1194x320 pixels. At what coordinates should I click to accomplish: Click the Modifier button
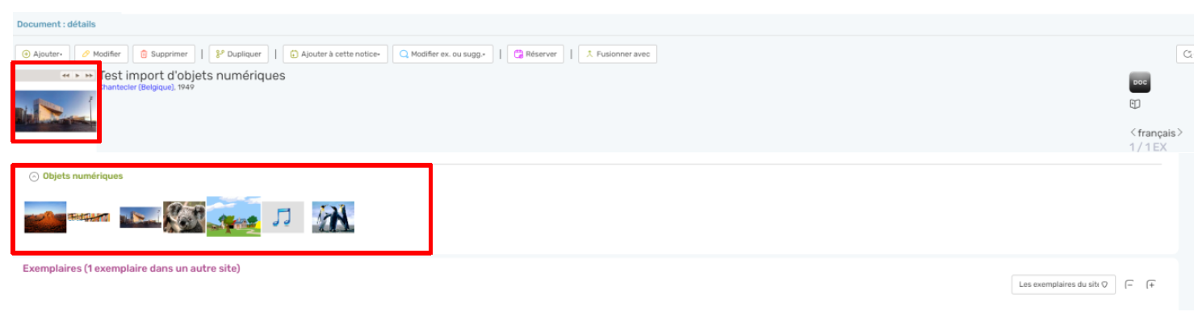(101, 54)
